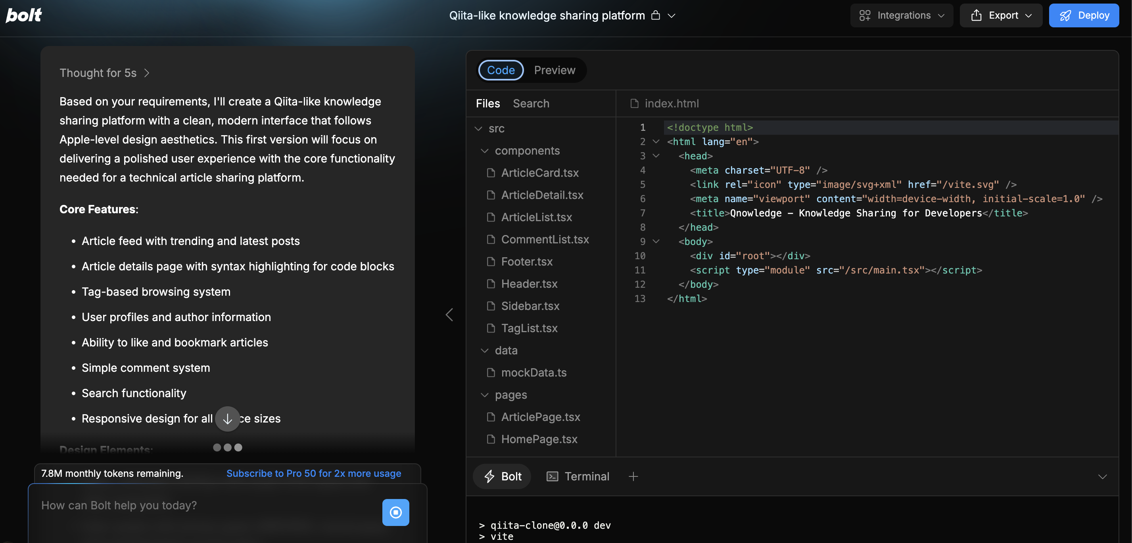
Task: Expand the Thought for 5s section
Action: click(x=105, y=73)
